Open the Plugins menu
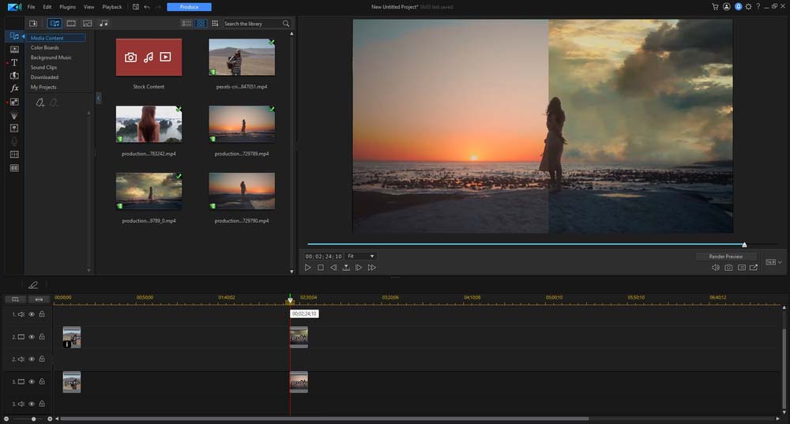This screenshot has height=424, width=790. (x=67, y=7)
